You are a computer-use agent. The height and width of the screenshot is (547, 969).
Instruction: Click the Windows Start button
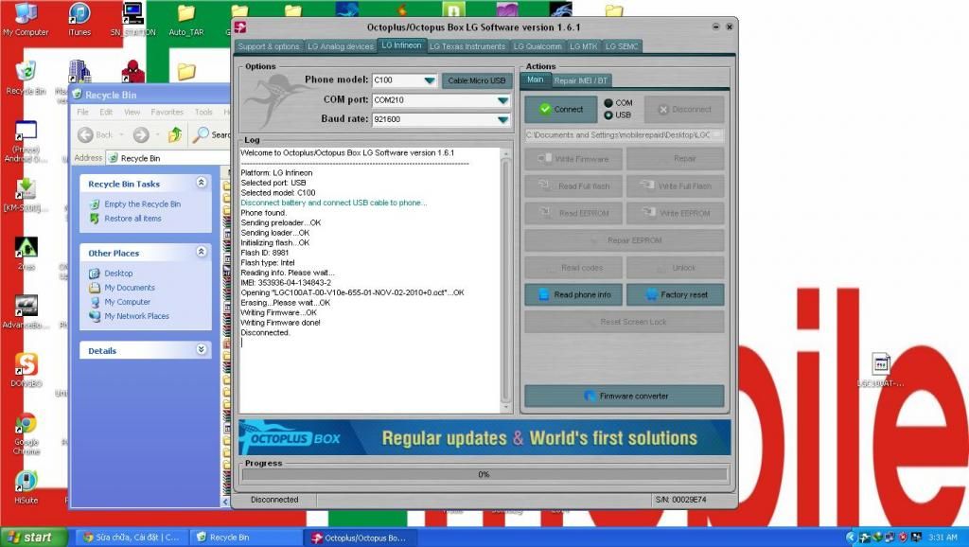coord(32,538)
